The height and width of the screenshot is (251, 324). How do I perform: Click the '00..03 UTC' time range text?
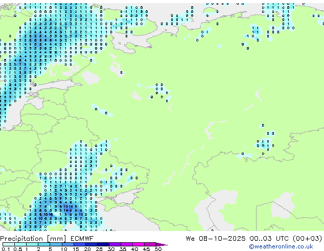pyautogui.click(x=269, y=238)
